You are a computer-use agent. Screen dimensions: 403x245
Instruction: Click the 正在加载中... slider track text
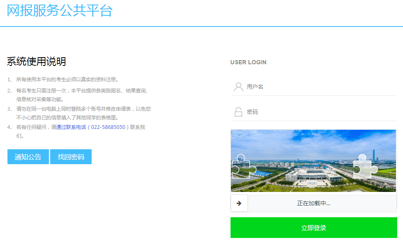point(313,204)
